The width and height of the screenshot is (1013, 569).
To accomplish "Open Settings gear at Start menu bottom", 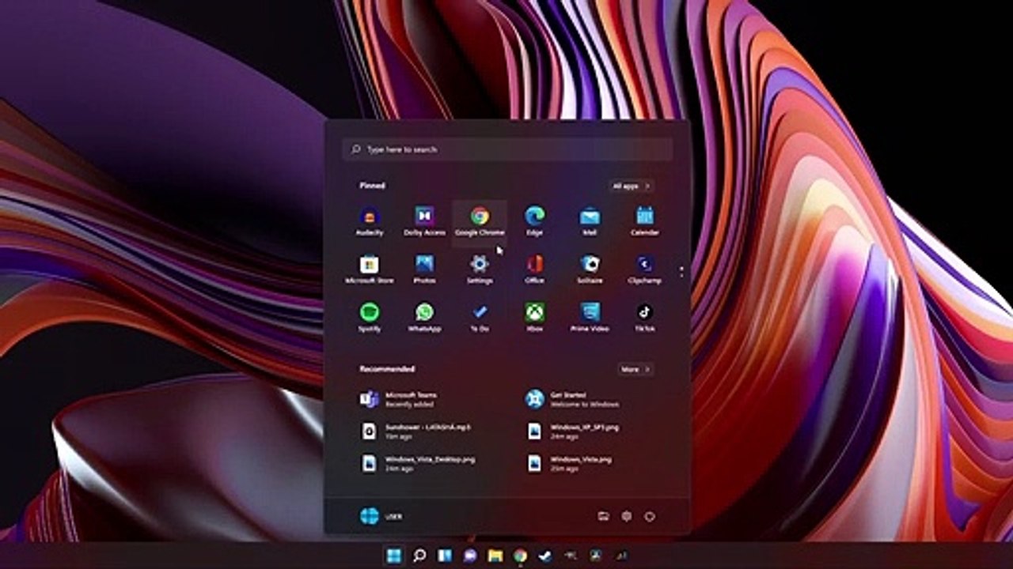I will (626, 516).
